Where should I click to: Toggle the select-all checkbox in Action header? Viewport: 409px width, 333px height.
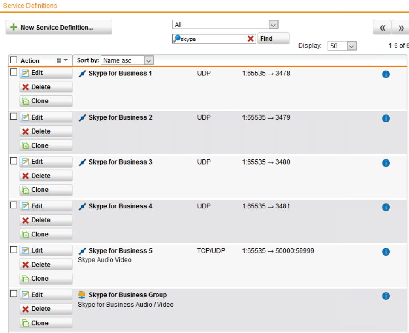click(x=14, y=60)
